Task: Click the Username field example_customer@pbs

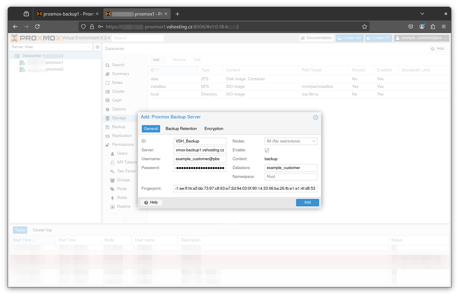Action: coord(200,159)
